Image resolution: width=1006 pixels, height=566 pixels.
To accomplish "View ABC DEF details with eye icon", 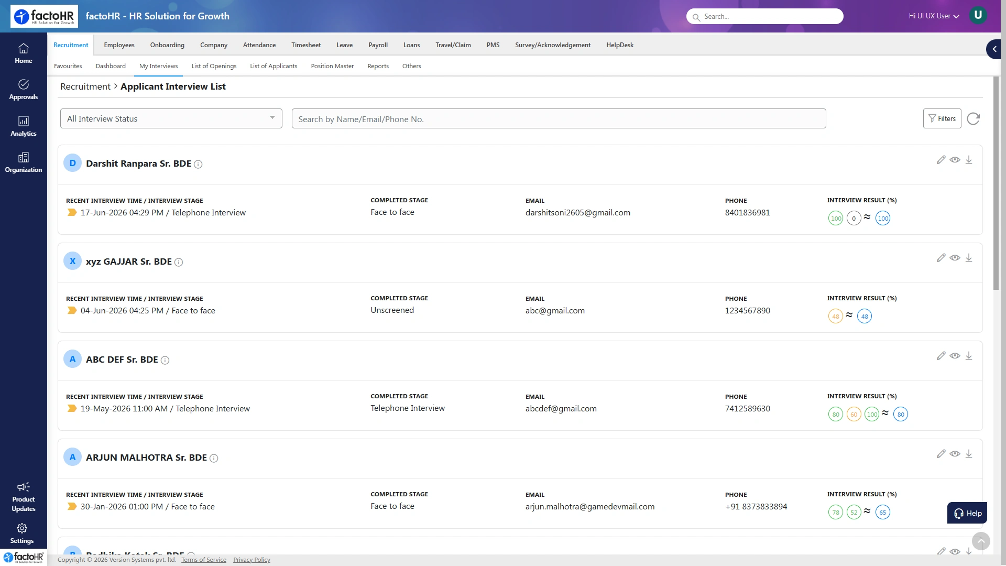I will point(955,356).
